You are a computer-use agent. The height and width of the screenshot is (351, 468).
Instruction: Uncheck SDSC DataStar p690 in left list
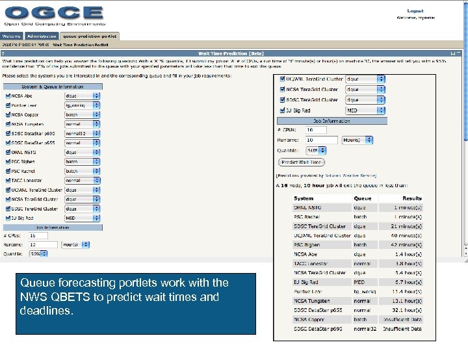[8, 133]
